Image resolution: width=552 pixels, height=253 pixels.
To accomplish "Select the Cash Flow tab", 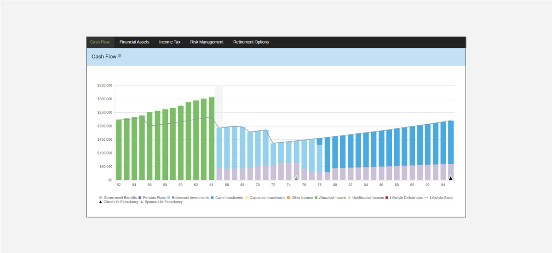I will [100, 42].
